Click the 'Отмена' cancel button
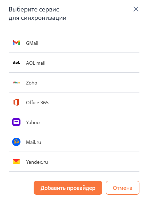 122,188
